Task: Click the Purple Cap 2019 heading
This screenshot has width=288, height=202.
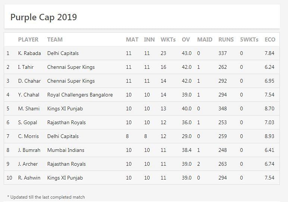Action: (44, 17)
